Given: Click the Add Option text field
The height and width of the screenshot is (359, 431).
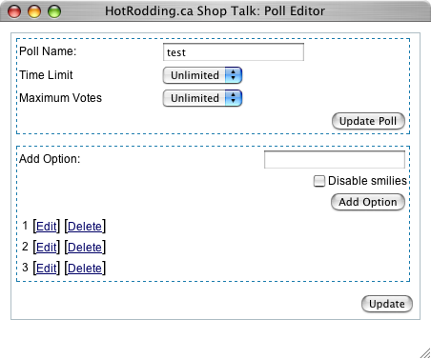Looking at the screenshot, I should pyautogui.click(x=335, y=159).
